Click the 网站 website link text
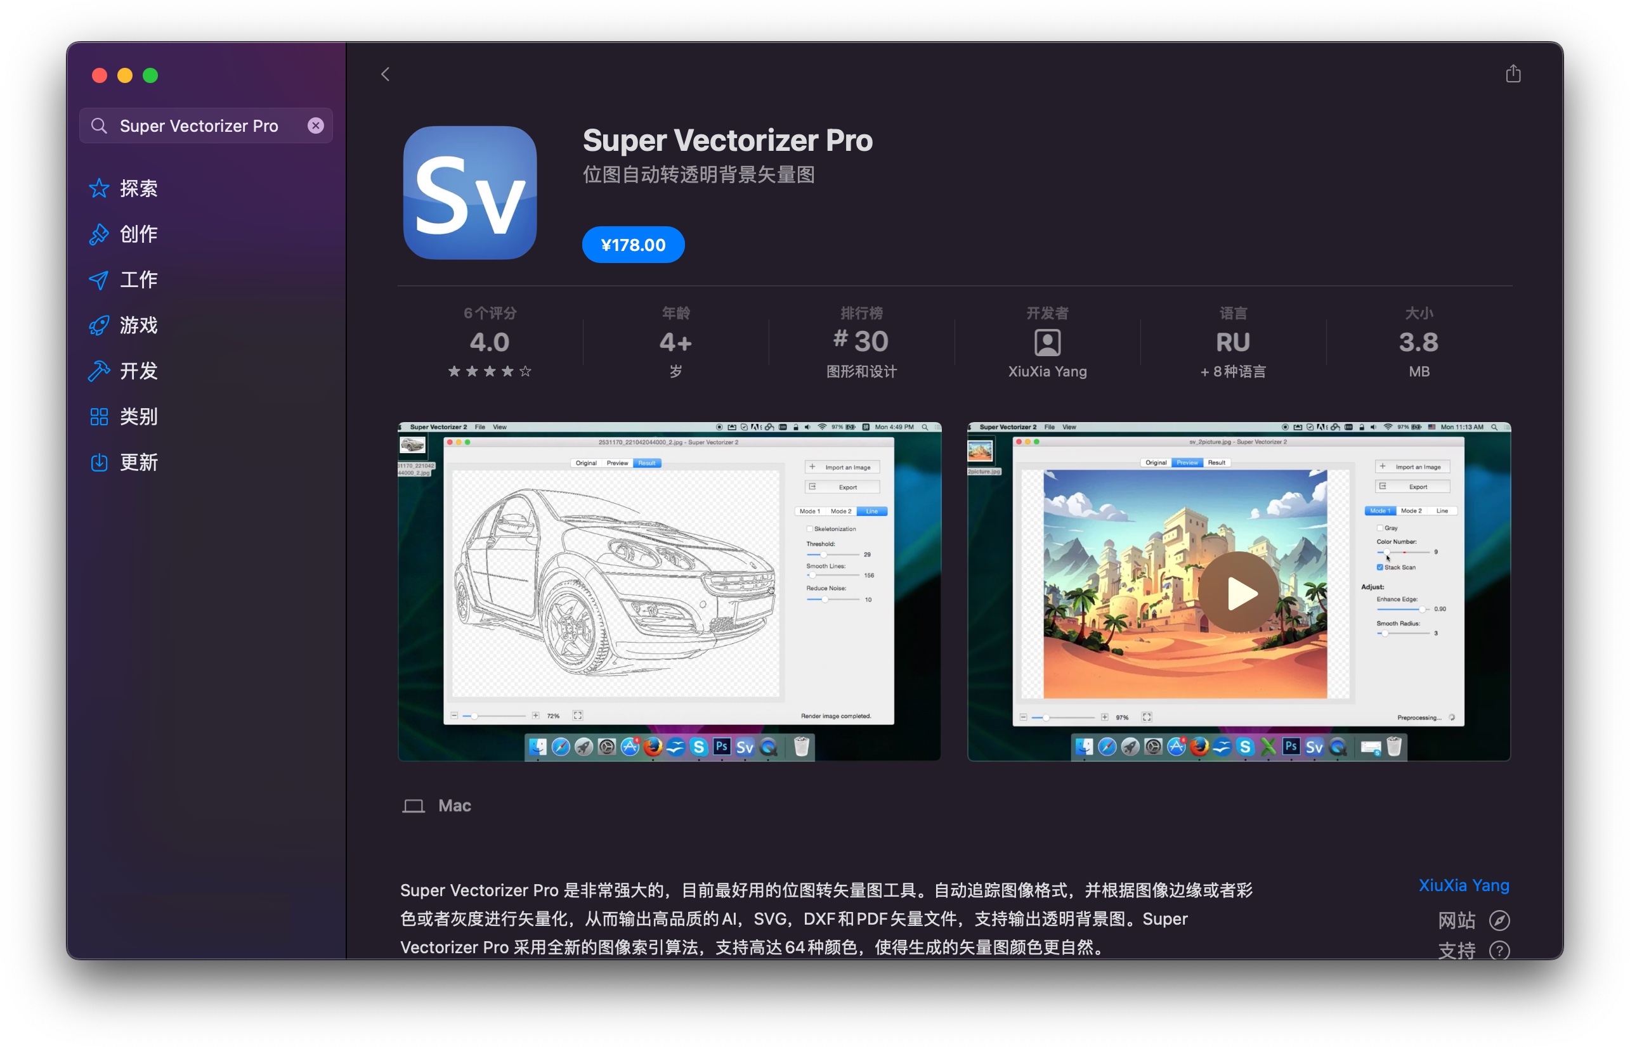The image size is (1630, 1047). click(1456, 920)
